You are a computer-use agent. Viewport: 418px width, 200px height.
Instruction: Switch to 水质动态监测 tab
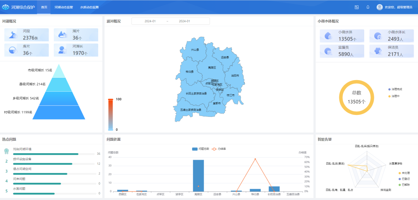[89, 7]
